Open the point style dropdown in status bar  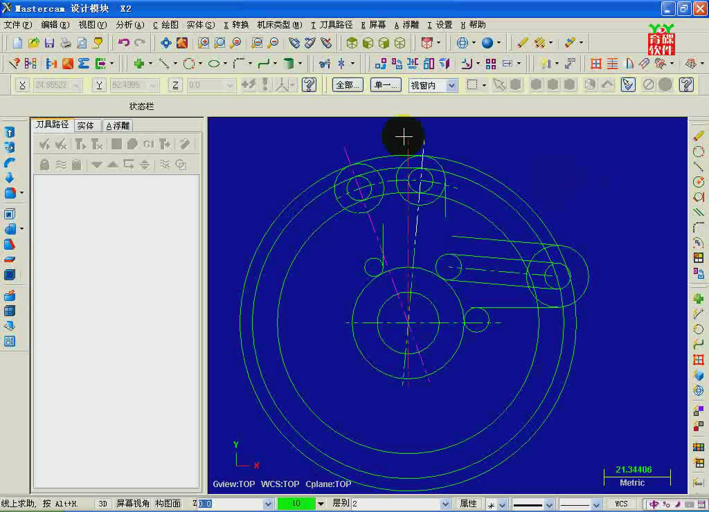[503, 504]
